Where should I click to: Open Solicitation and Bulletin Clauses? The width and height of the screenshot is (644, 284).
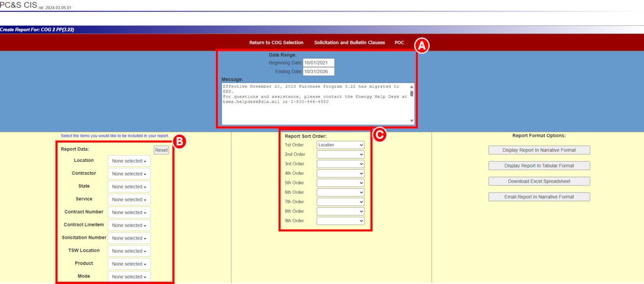pos(349,43)
